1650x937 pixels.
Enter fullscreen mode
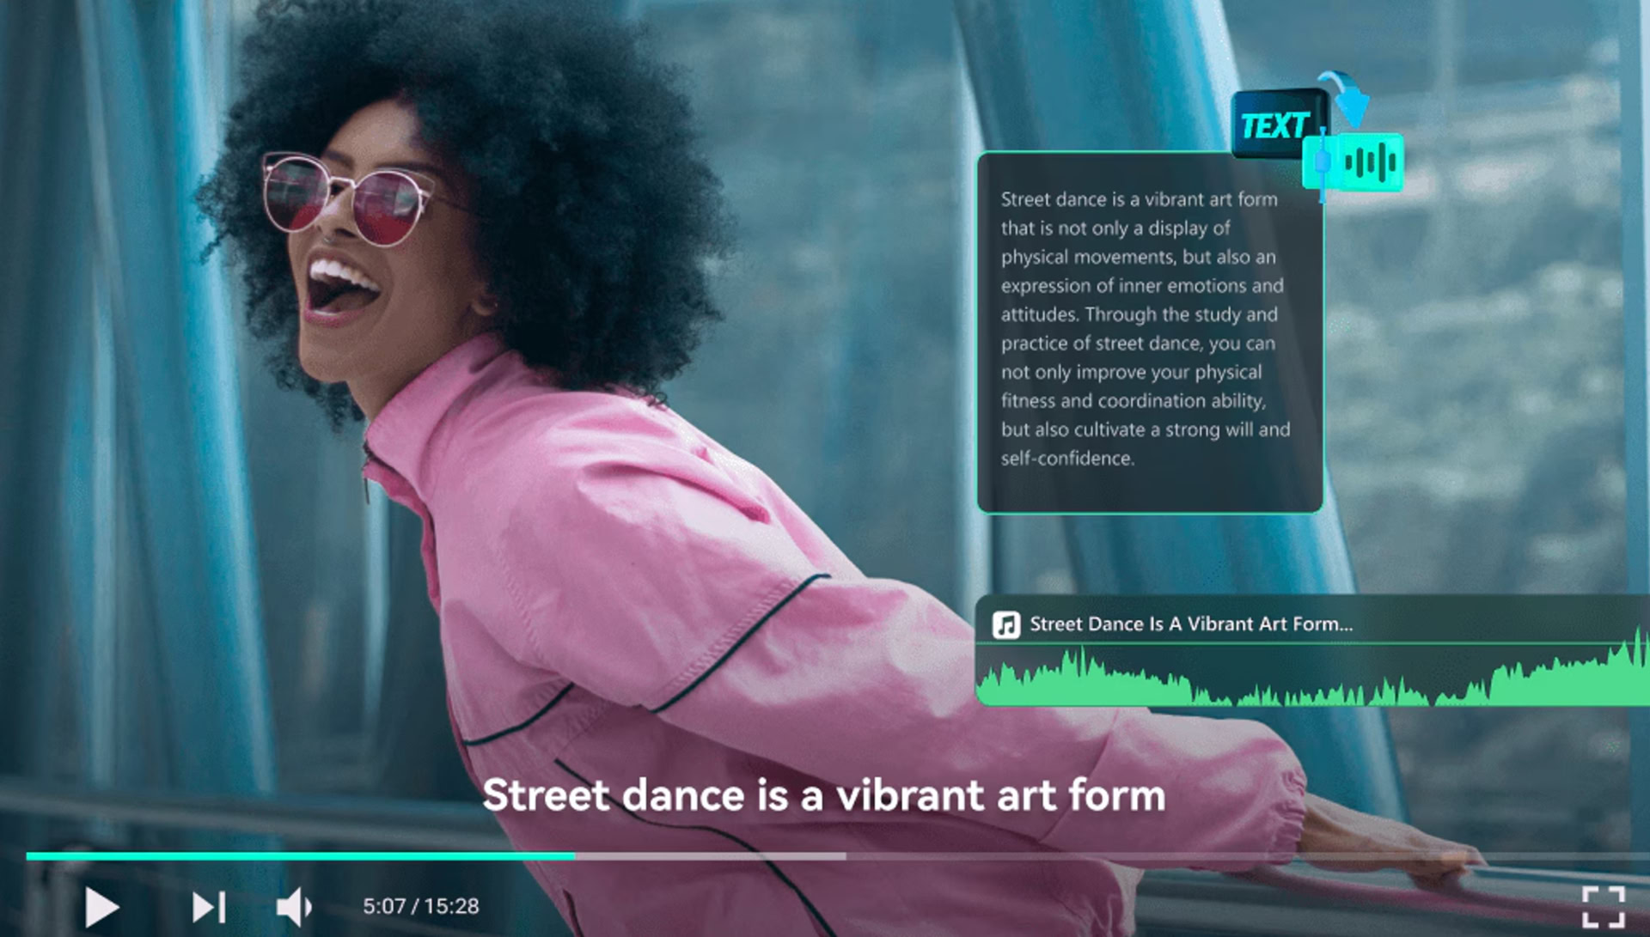tap(1603, 907)
